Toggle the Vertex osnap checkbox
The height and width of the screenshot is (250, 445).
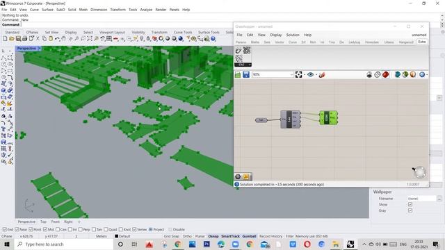[134, 229]
